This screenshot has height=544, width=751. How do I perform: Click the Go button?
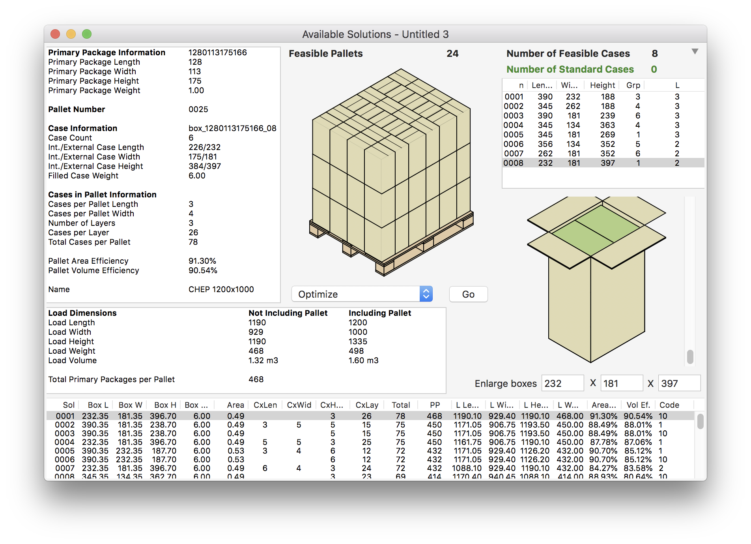468,294
